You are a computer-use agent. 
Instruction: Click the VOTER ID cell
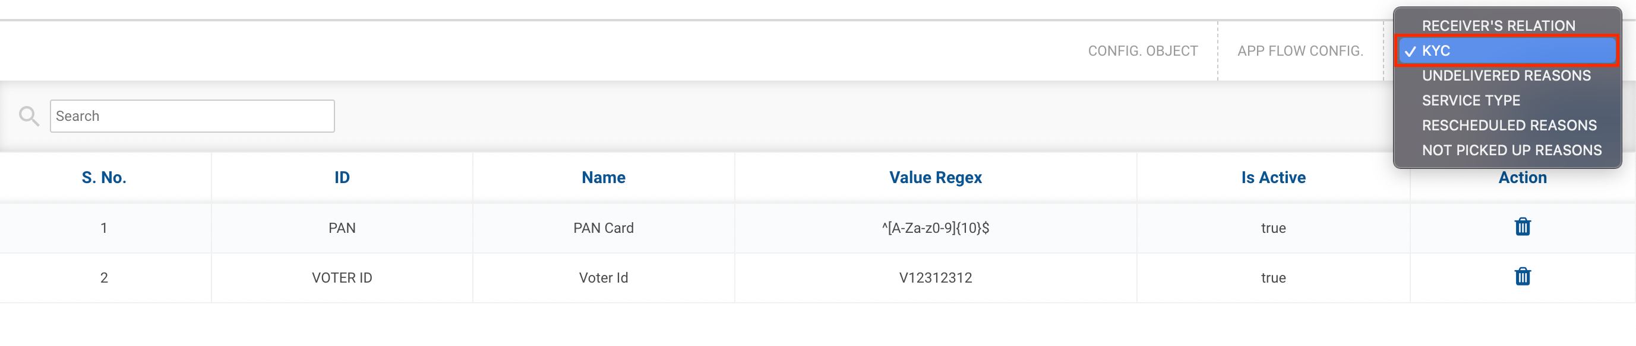[x=342, y=277]
